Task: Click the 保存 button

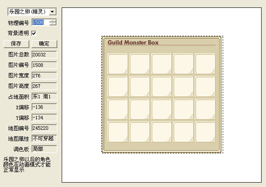Action: tap(16, 44)
